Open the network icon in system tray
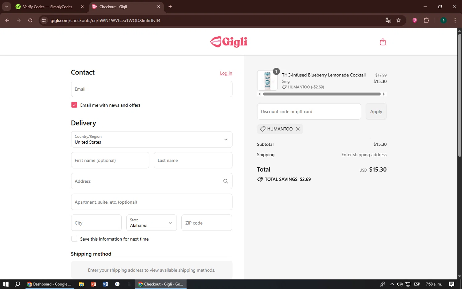Viewport: 462px width, 289px height. pyautogui.click(x=407, y=284)
